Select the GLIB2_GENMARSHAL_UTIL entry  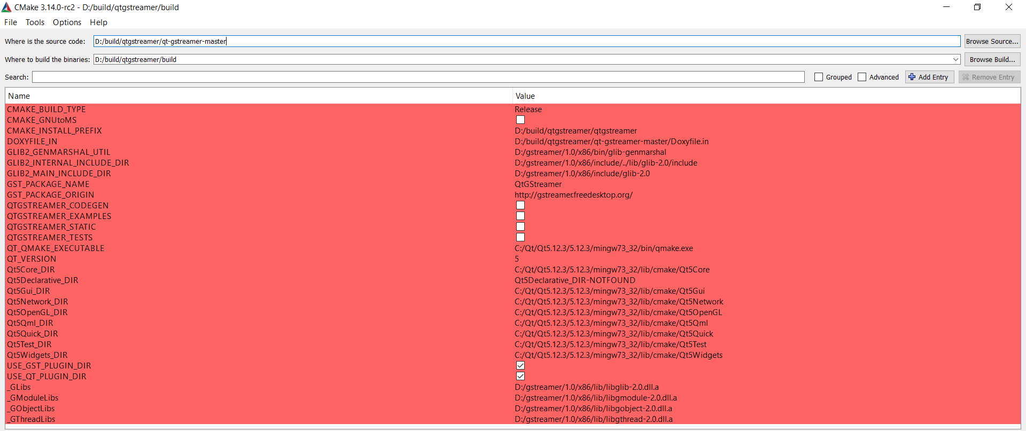pos(59,152)
